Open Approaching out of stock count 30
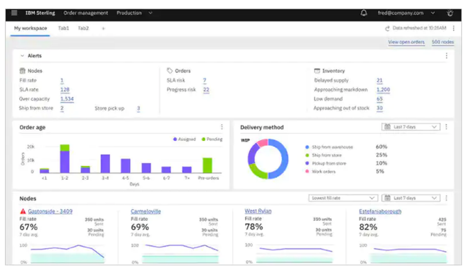467x276 pixels. (x=379, y=108)
